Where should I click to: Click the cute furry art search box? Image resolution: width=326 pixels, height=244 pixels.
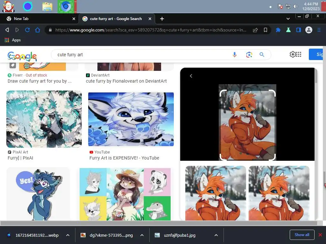[141, 55]
